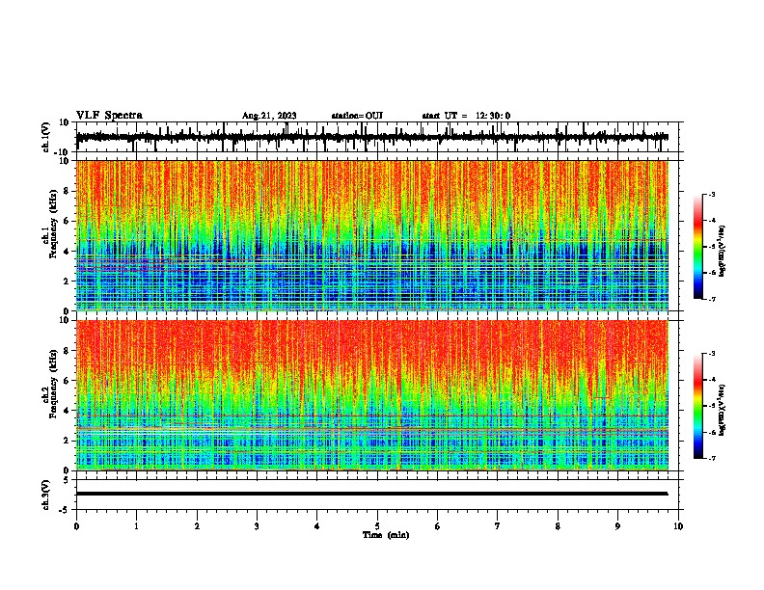Click the ch.1(V) waveform axis label
This screenshot has height=590, width=764.
46,137
